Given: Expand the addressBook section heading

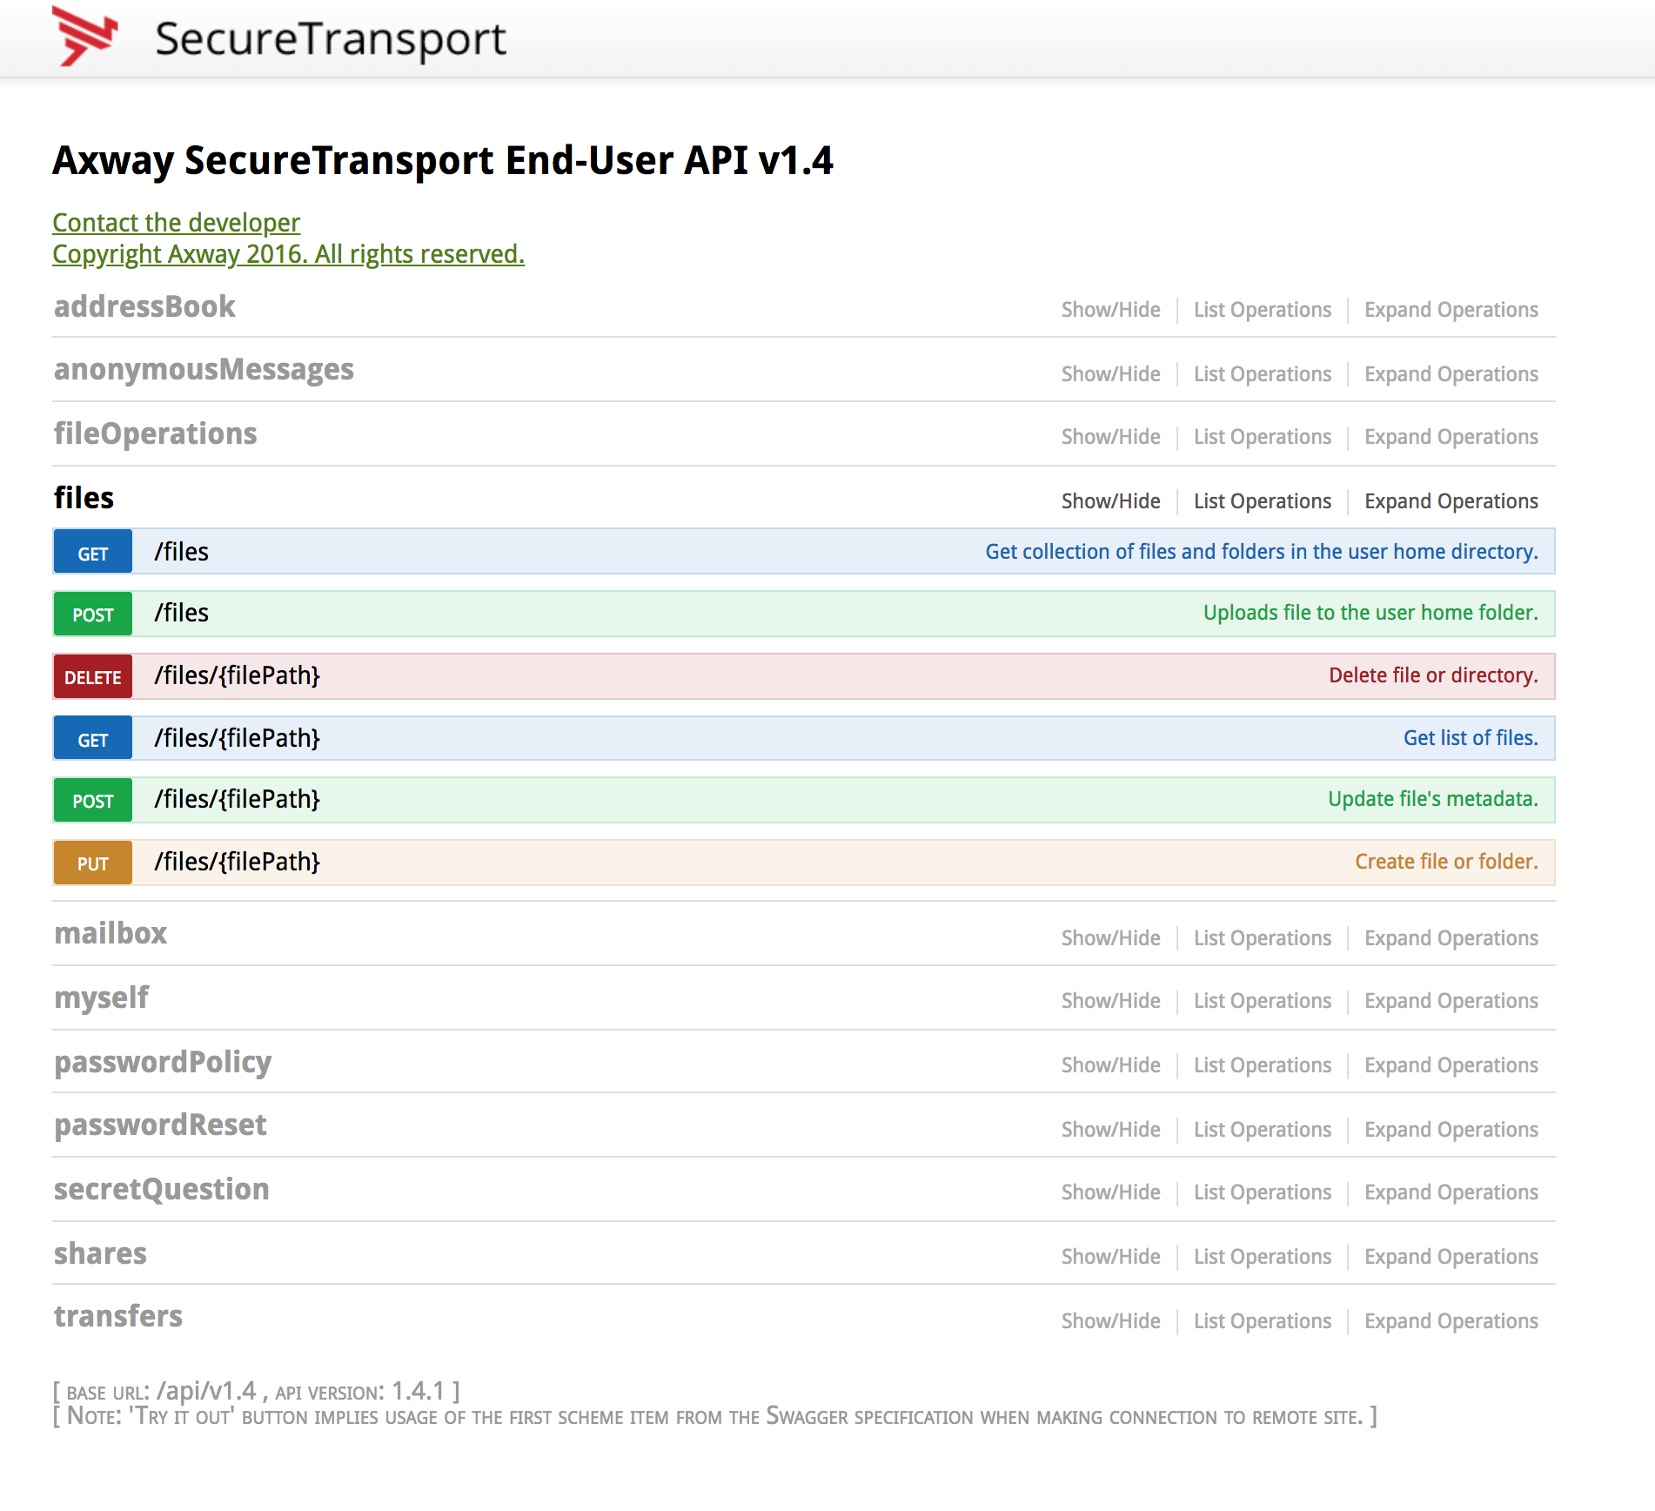Looking at the screenshot, I should click(x=144, y=306).
